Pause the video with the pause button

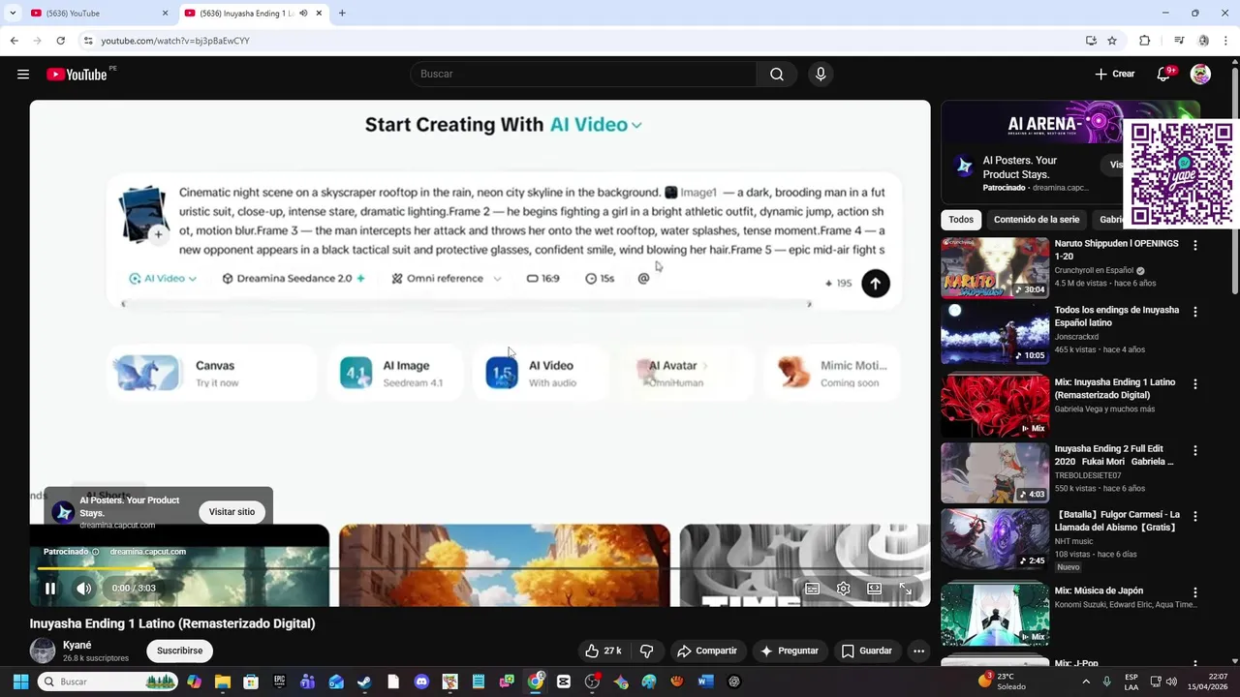point(50,589)
